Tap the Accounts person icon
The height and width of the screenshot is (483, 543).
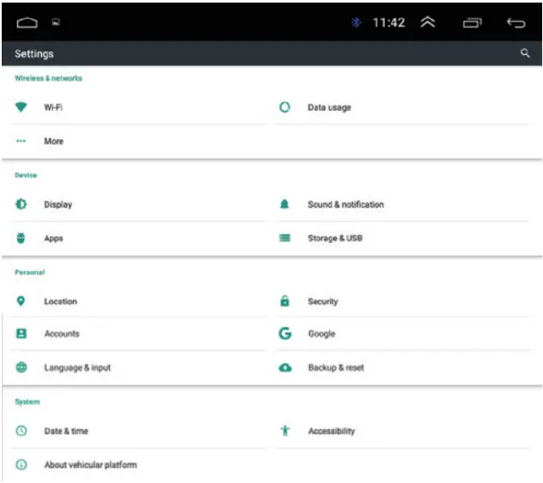[x=21, y=333]
